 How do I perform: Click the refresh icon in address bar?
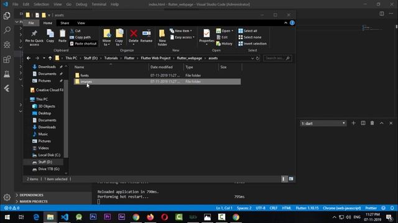point(257,58)
